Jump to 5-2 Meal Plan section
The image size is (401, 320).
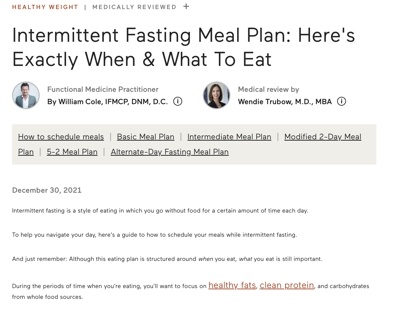coord(72,152)
